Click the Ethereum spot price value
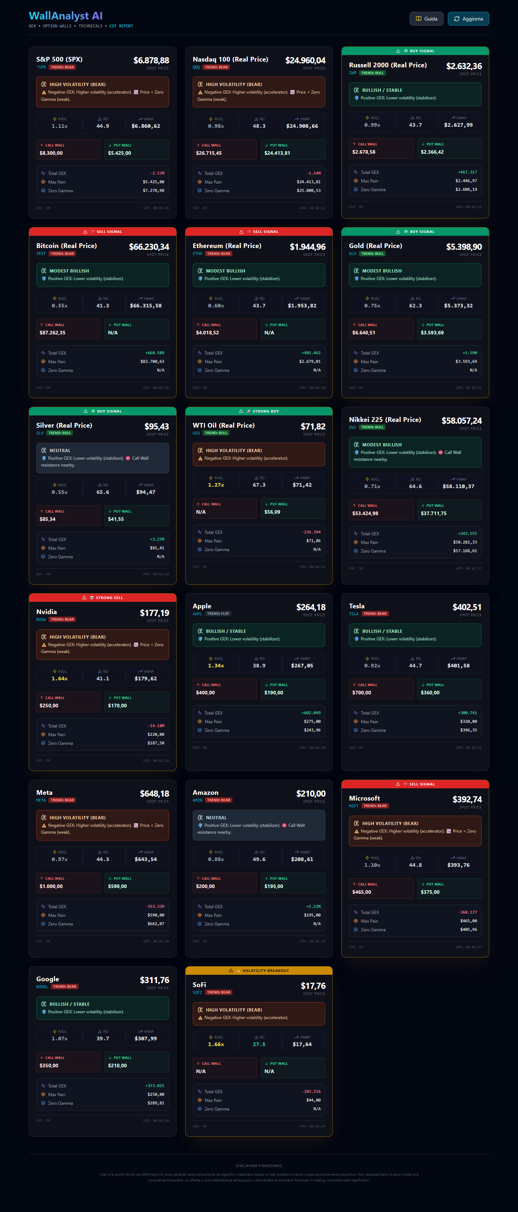518x1212 pixels. tap(307, 247)
